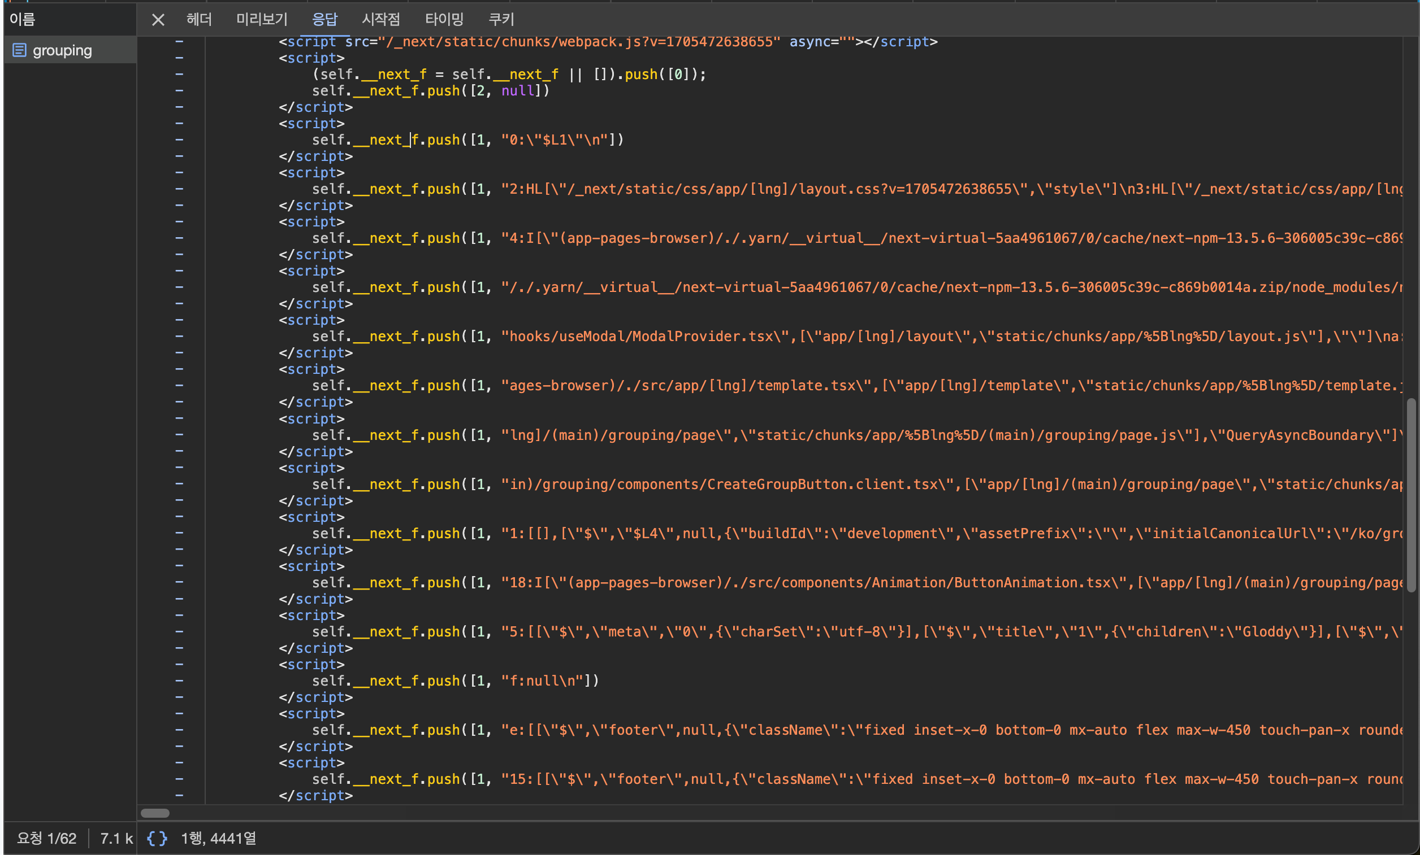Open the 쿠키 (Cookies) tab

tap(501, 20)
